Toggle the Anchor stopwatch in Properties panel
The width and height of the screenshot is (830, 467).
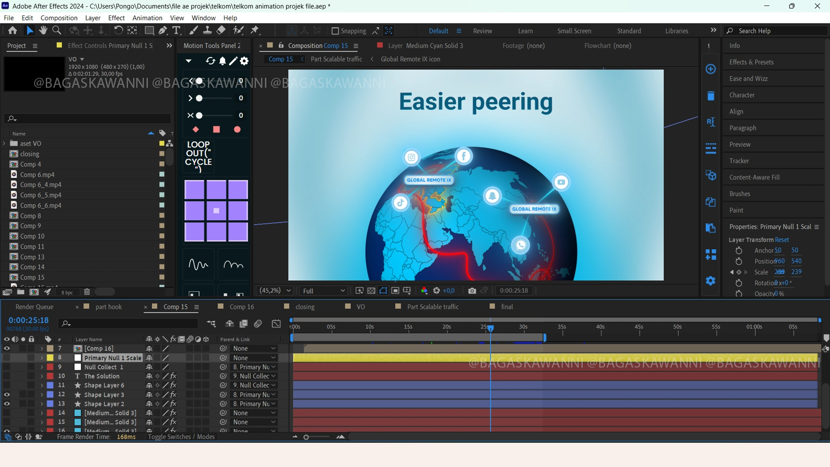coord(739,250)
